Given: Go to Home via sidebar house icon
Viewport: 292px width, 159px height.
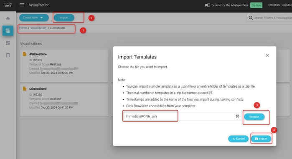Looking at the screenshot, I should (8, 18).
